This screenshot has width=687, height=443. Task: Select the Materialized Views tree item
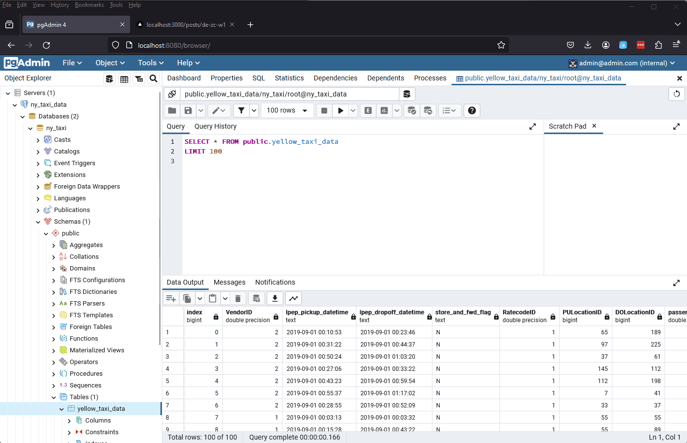(x=97, y=350)
